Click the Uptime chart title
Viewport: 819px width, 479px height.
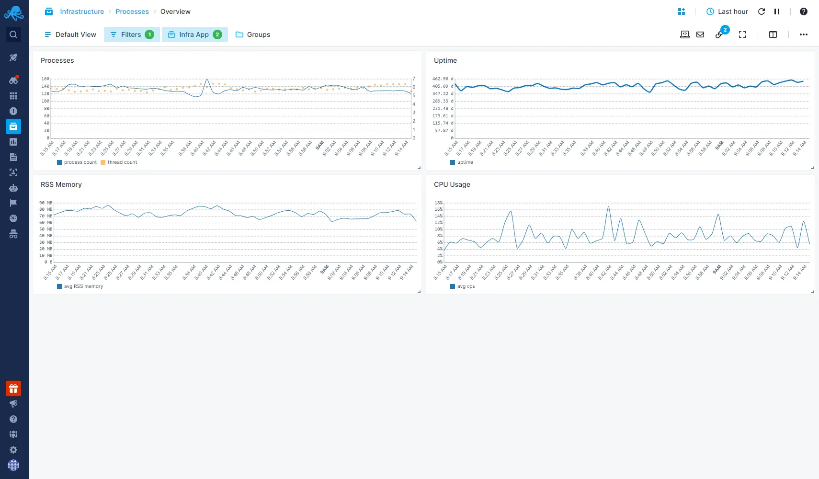coord(445,60)
